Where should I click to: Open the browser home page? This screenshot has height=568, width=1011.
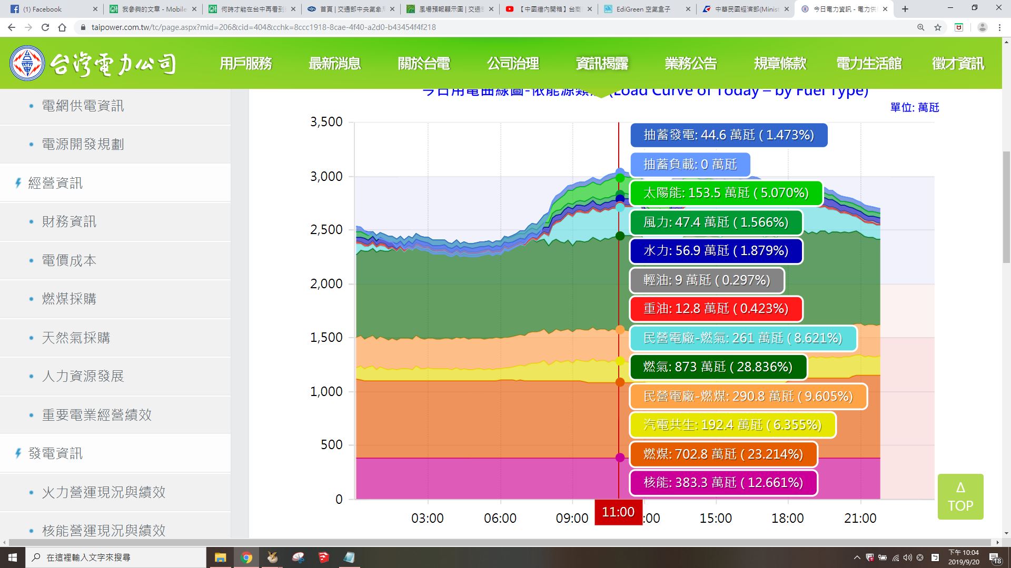coord(62,27)
